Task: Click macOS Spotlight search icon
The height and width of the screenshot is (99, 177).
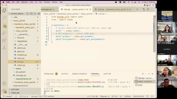Action: (132, 2)
